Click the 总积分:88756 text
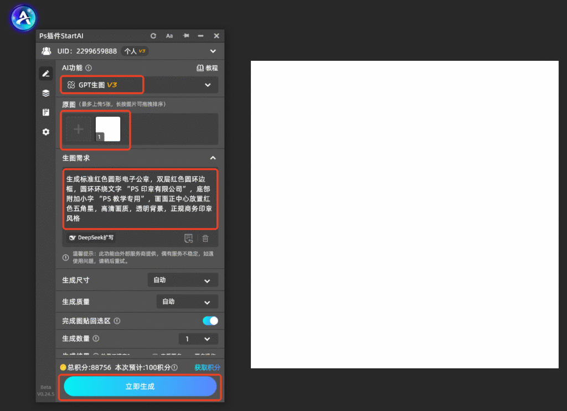This screenshot has width=567, height=411. coord(89,367)
